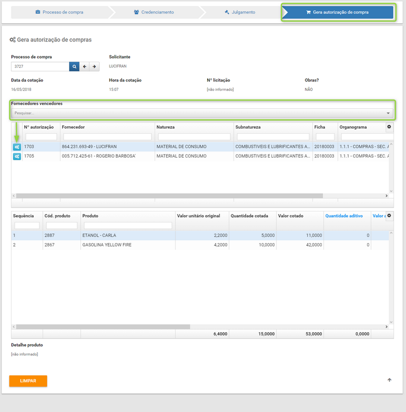The height and width of the screenshot is (412, 406).
Task: Click the Processo de compra number field
Action: (x=40, y=66)
